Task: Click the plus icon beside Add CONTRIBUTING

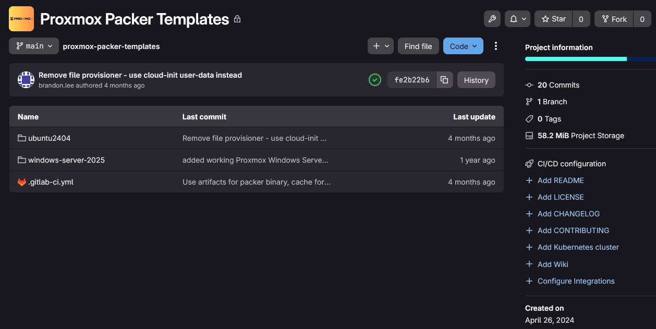Action: click(x=529, y=230)
